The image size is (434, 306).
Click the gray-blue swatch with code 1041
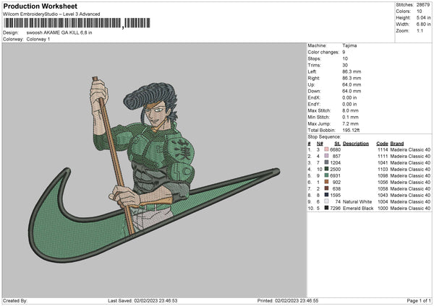326,162
